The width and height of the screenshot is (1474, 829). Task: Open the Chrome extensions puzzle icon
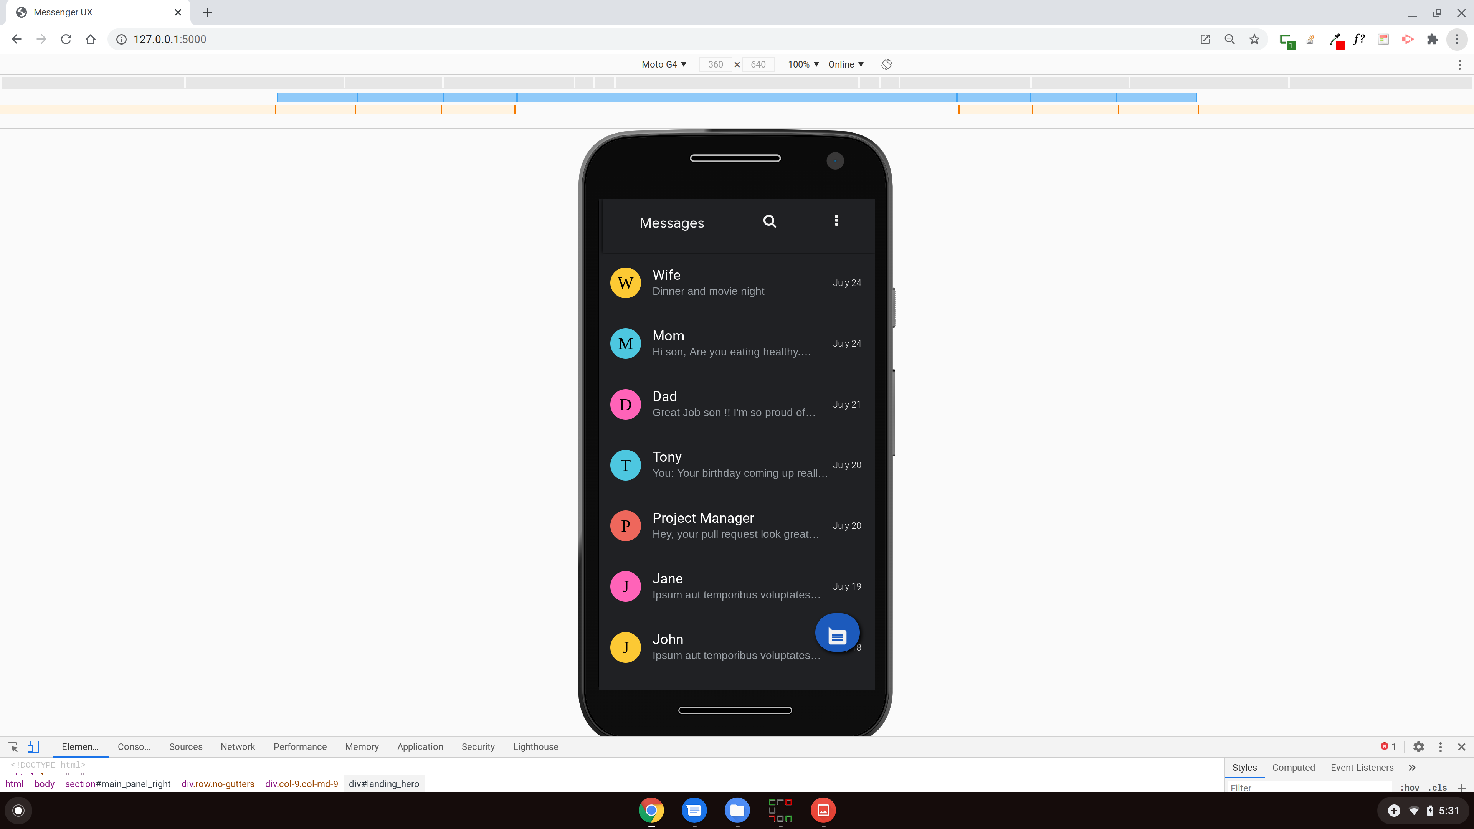(1432, 39)
